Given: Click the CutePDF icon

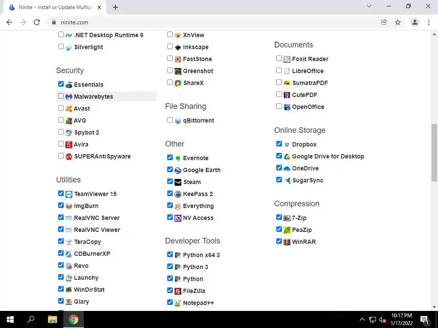Looking at the screenshot, I should 287,95.
